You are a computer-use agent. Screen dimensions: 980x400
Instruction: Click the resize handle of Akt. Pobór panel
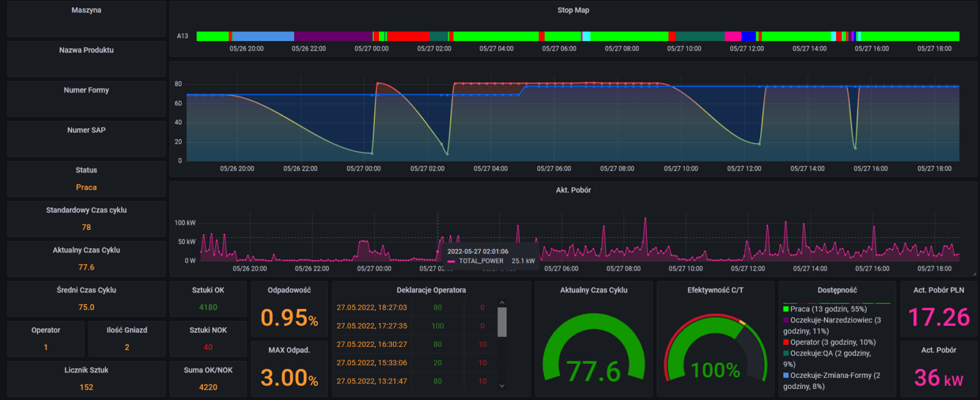974,274
